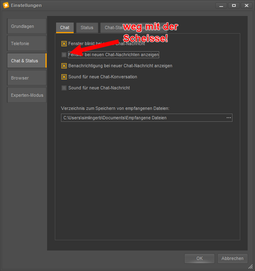Click the orange star app icon in title bar
The height and width of the screenshot is (271, 255).
click(x=6, y=5)
